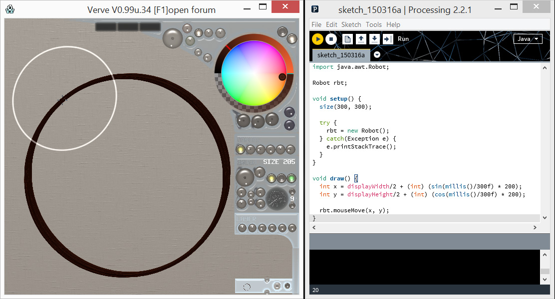This screenshot has width=555, height=299.
Task: Toggle the glowing yellow knob in Canvas row
Action: click(241, 149)
